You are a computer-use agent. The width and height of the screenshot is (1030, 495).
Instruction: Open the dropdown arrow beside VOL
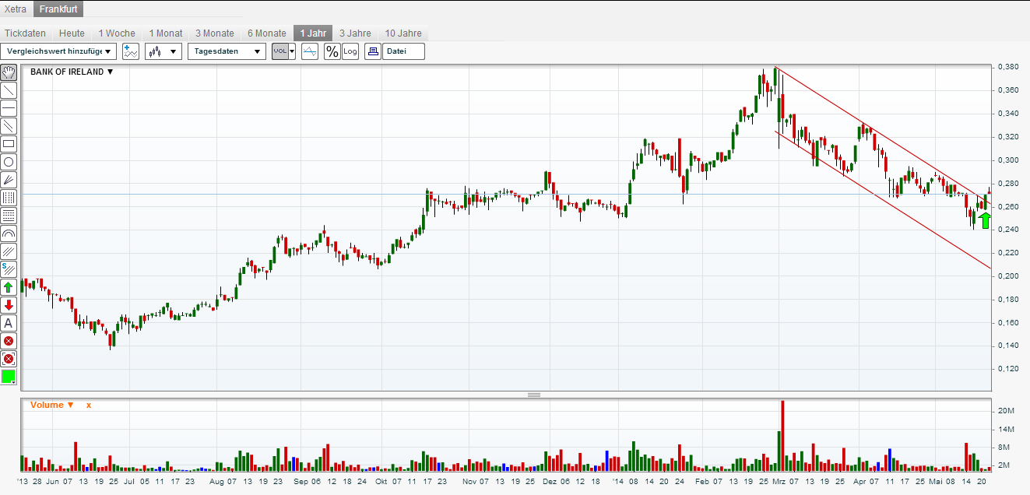292,51
